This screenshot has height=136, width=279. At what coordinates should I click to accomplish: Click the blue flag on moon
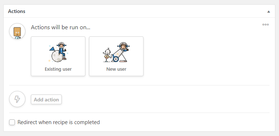[x=52, y=49]
